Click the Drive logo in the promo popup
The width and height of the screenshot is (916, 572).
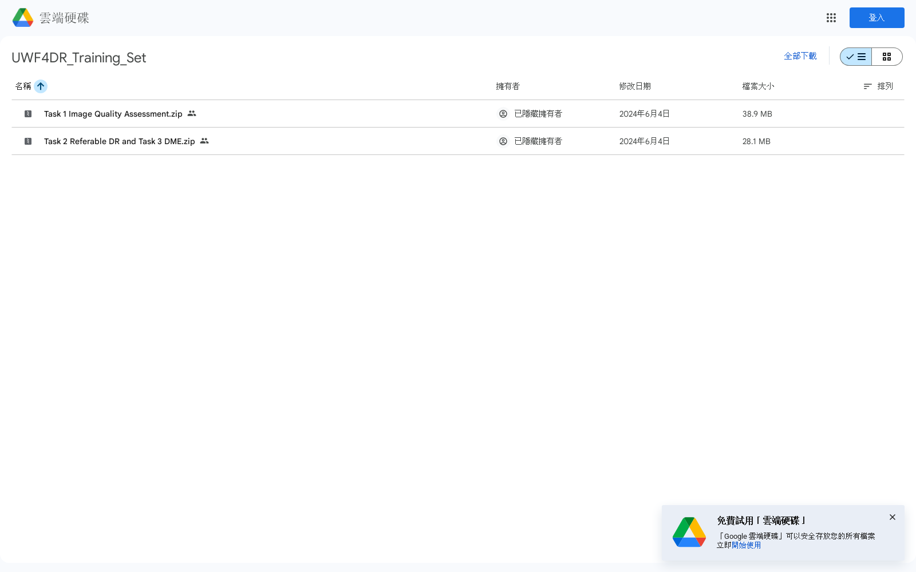tap(689, 532)
